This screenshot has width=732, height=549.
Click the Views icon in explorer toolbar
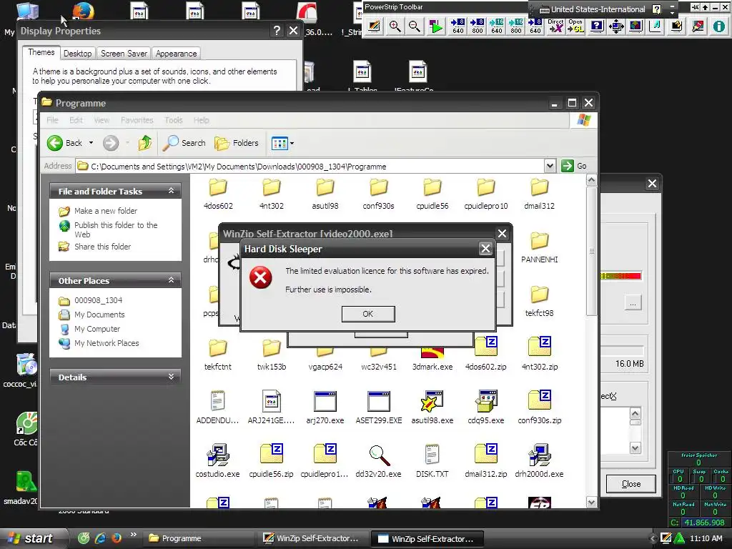pyautogui.click(x=280, y=143)
